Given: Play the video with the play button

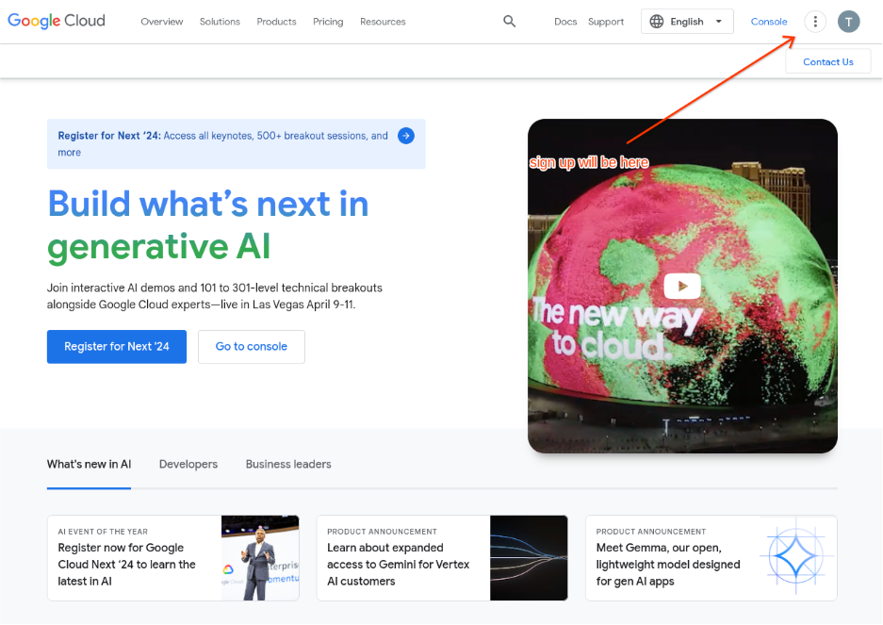Looking at the screenshot, I should coord(682,286).
